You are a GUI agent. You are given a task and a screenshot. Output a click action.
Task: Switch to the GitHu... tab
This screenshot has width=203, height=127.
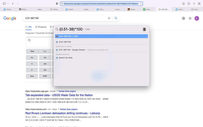pos(23,9)
